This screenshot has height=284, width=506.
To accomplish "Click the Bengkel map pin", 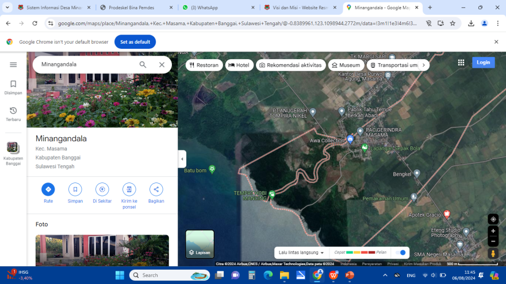I will [417, 173].
